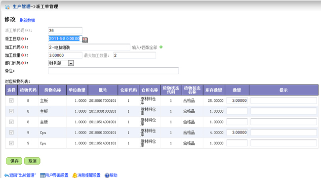Click the question mark 帮助 icon
321x178 pixels.
[x=107, y=176]
